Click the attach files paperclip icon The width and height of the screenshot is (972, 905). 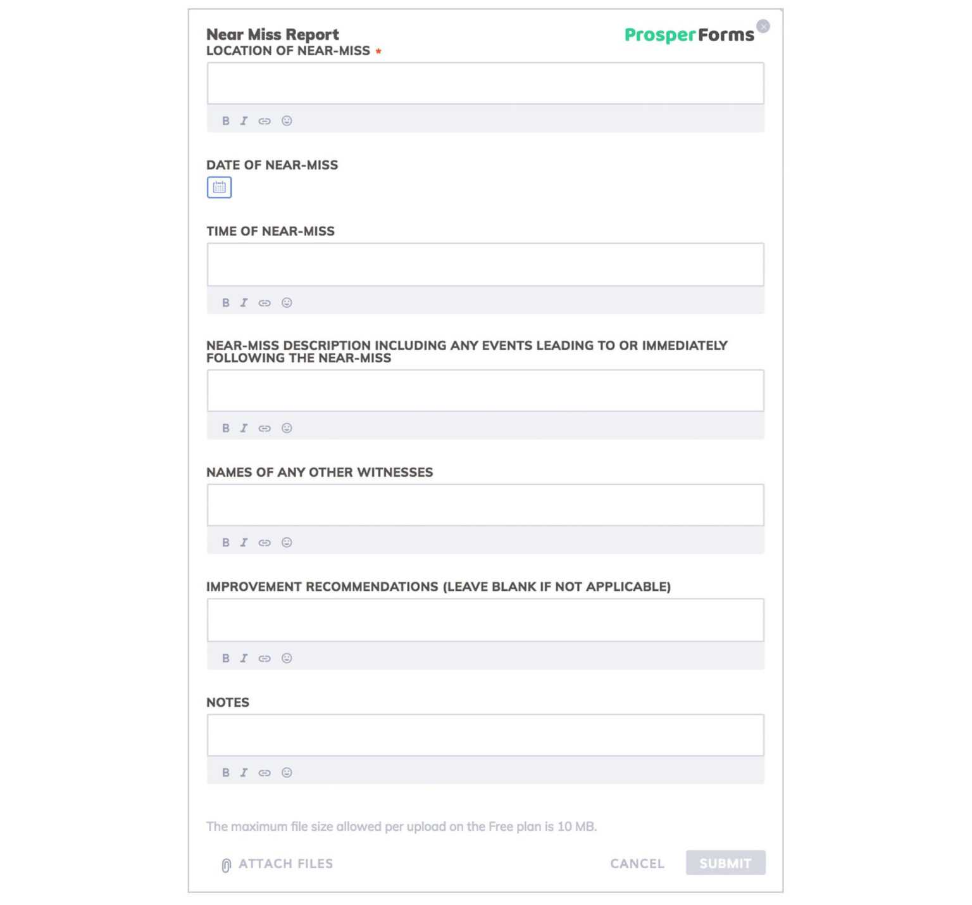coord(225,863)
